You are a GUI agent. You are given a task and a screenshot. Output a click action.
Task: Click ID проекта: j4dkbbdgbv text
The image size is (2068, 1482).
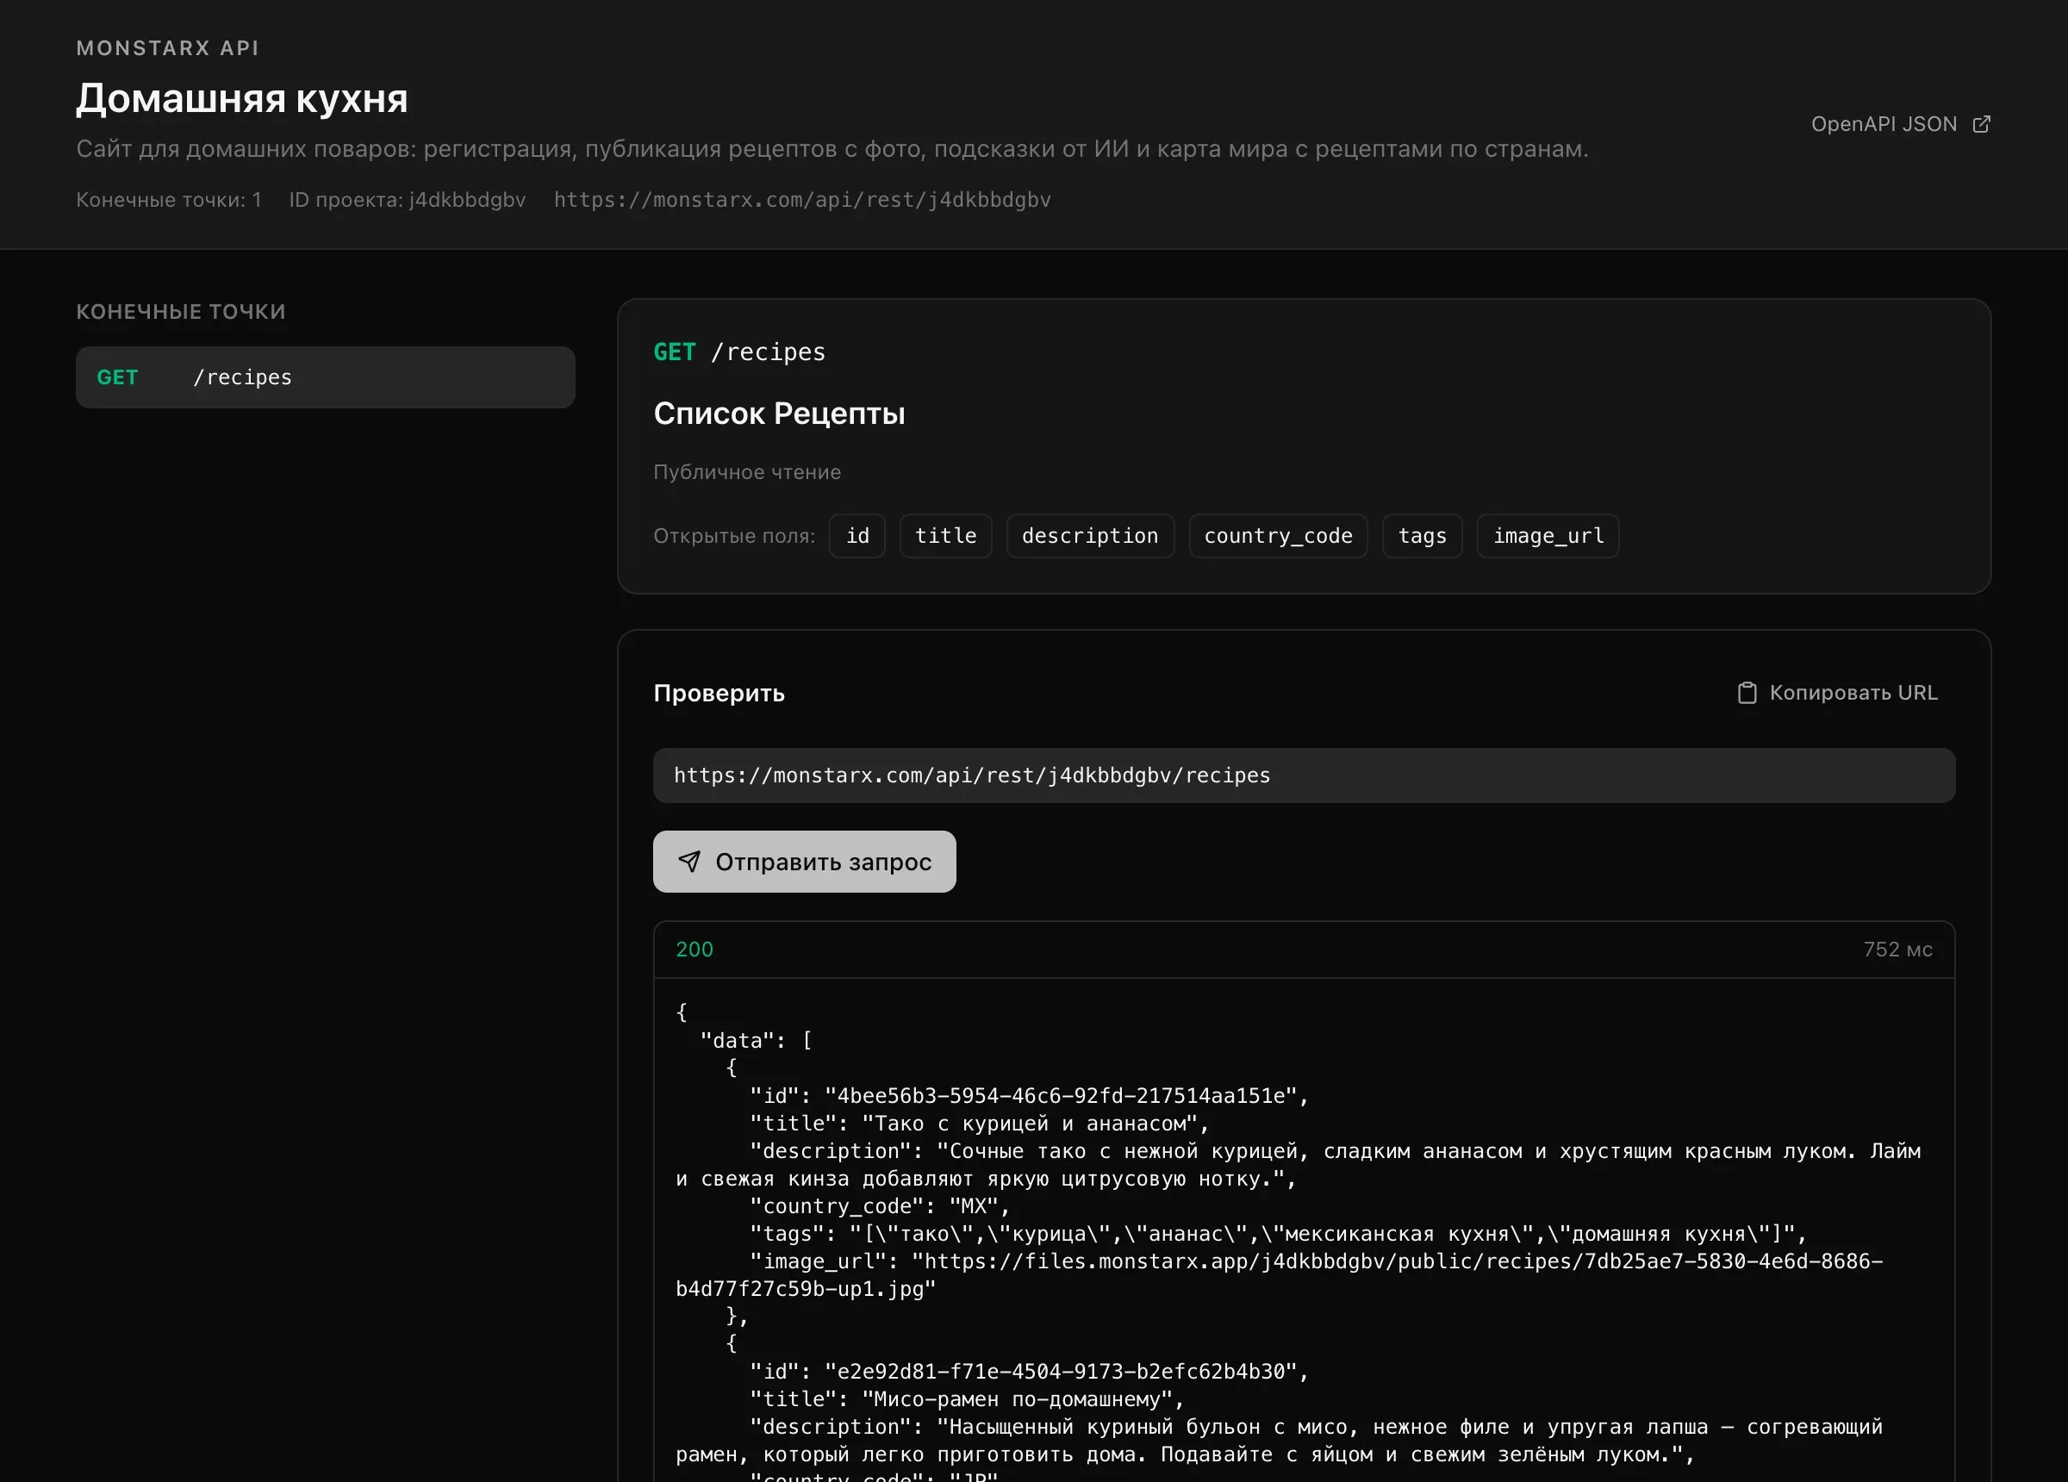click(408, 200)
